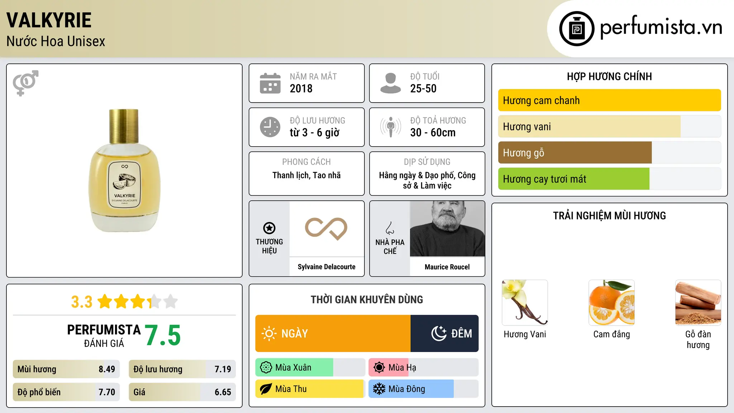This screenshot has height=413, width=734.
Task: Click the Độ phổ biến 7.70 score row
Action: point(66,392)
